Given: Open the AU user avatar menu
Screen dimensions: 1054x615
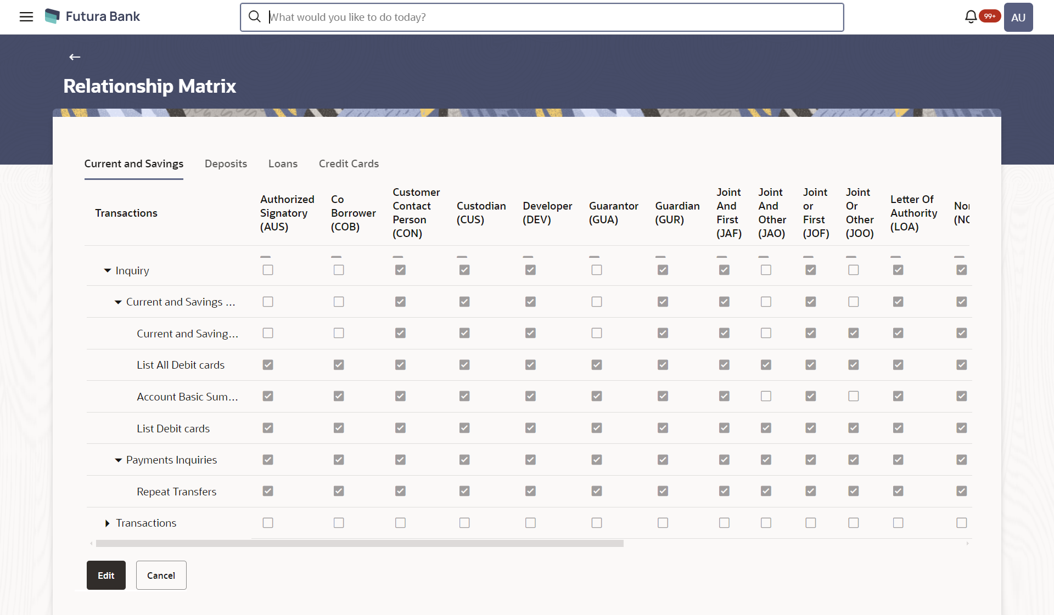Looking at the screenshot, I should coord(1018,17).
